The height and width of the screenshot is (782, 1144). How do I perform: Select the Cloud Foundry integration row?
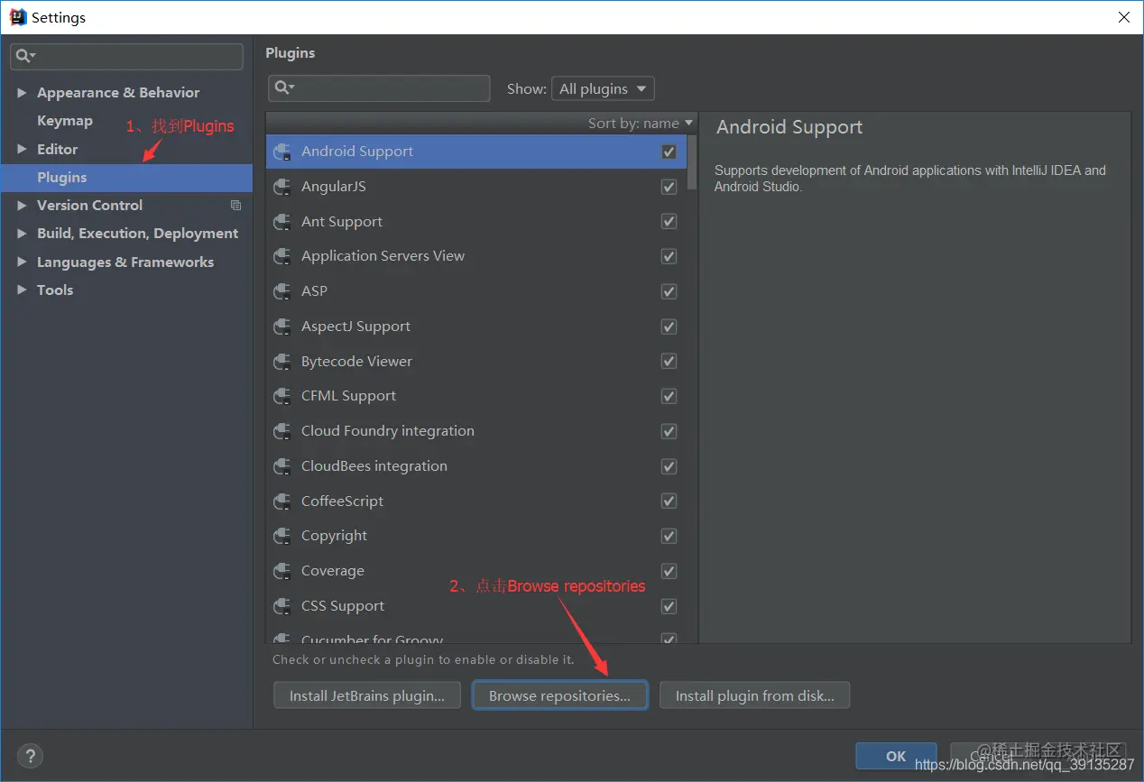click(x=476, y=431)
